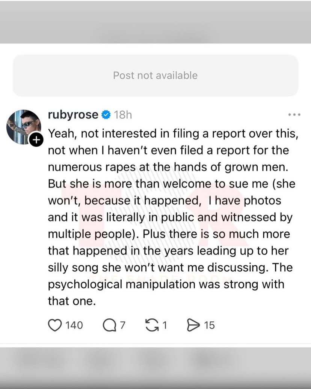Open replies using the comment bubble icon

click(x=109, y=325)
